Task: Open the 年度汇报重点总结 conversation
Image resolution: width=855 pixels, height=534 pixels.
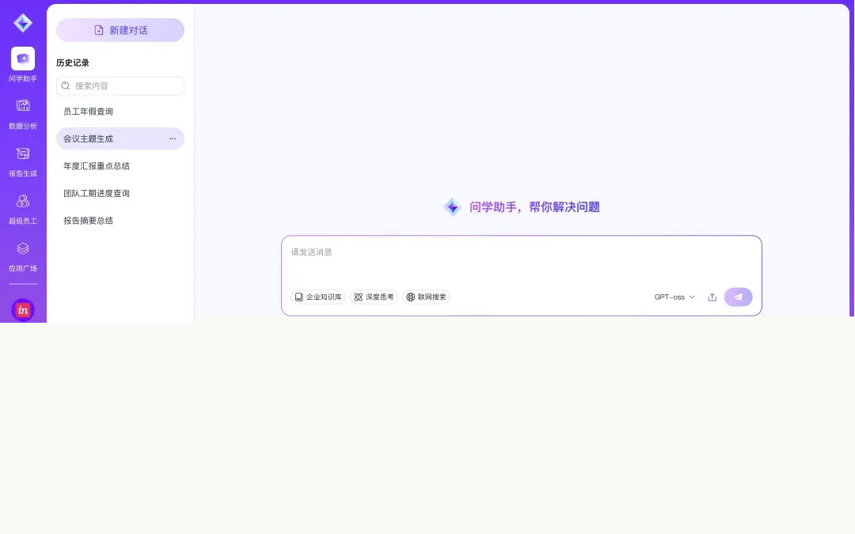Action: pyautogui.click(x=120, y=166)
